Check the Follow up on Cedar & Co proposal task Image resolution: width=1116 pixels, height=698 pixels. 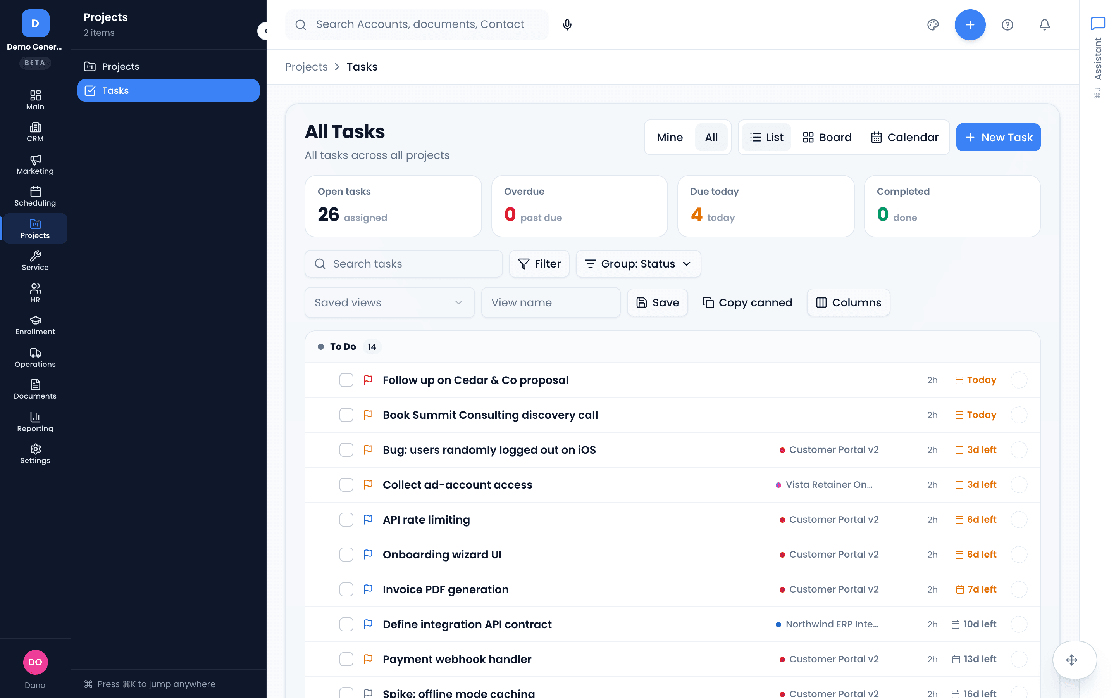(346, 380)
